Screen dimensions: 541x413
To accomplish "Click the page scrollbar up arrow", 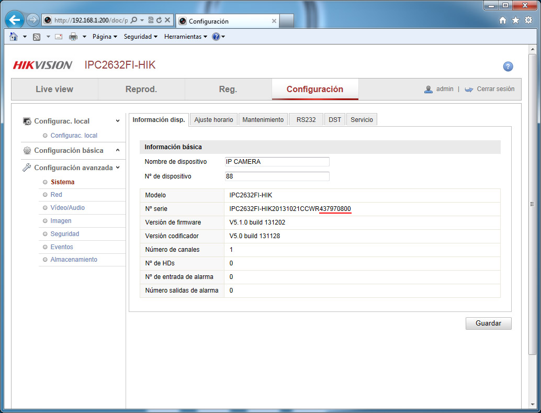I will pyautogui.click(x=533, y=49).
